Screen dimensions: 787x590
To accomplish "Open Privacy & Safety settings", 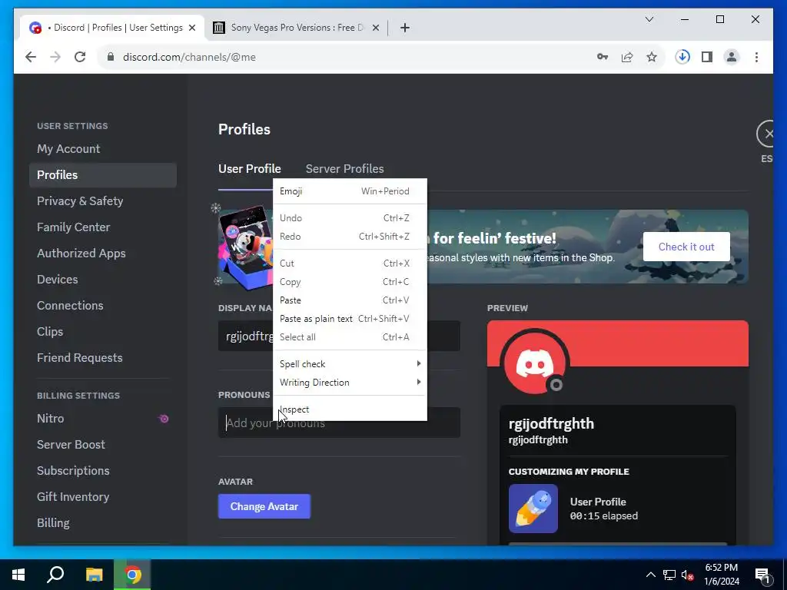I will [103, 201].
